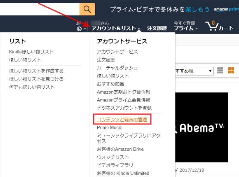Image resolution: width=239 pixels, height=177 pixels.
Task: Open 何でもほしい物リスト
Action: point(32,87)
